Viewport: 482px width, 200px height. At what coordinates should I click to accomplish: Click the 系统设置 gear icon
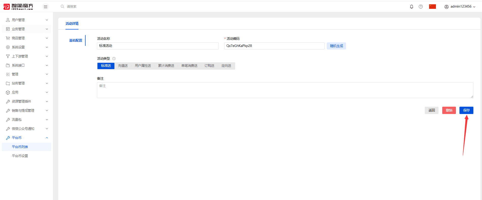(8, 47)
